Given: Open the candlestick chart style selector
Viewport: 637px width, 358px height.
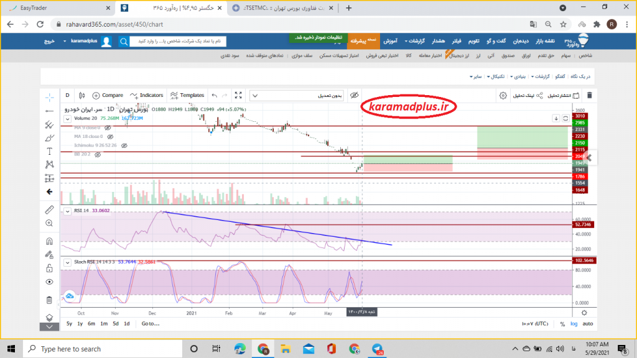Looking at the screenshot, I should coord(81,95).
